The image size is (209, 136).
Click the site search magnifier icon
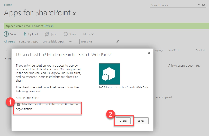pyautogui.click(x=203, y=5)
